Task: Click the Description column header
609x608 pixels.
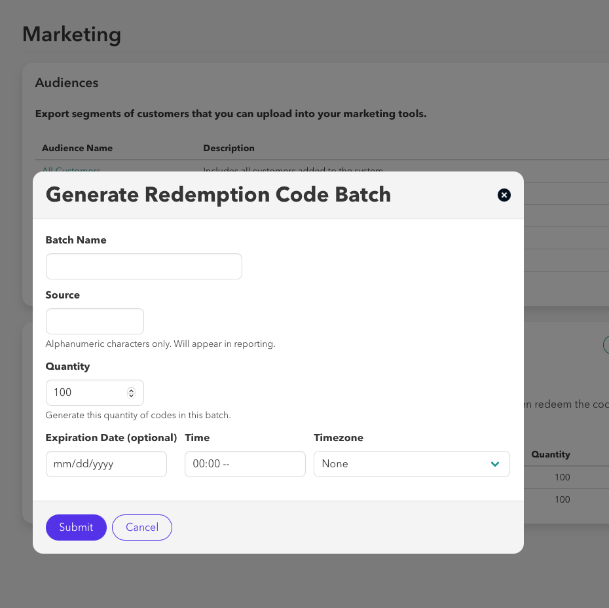Action: 229,148
